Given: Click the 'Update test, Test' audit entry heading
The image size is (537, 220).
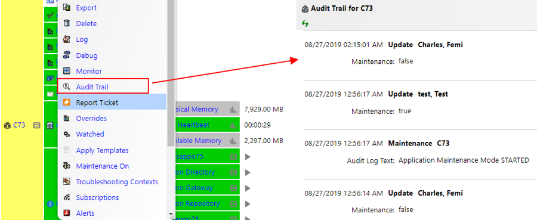Looking at the screenshot, I should click(418, 94).
